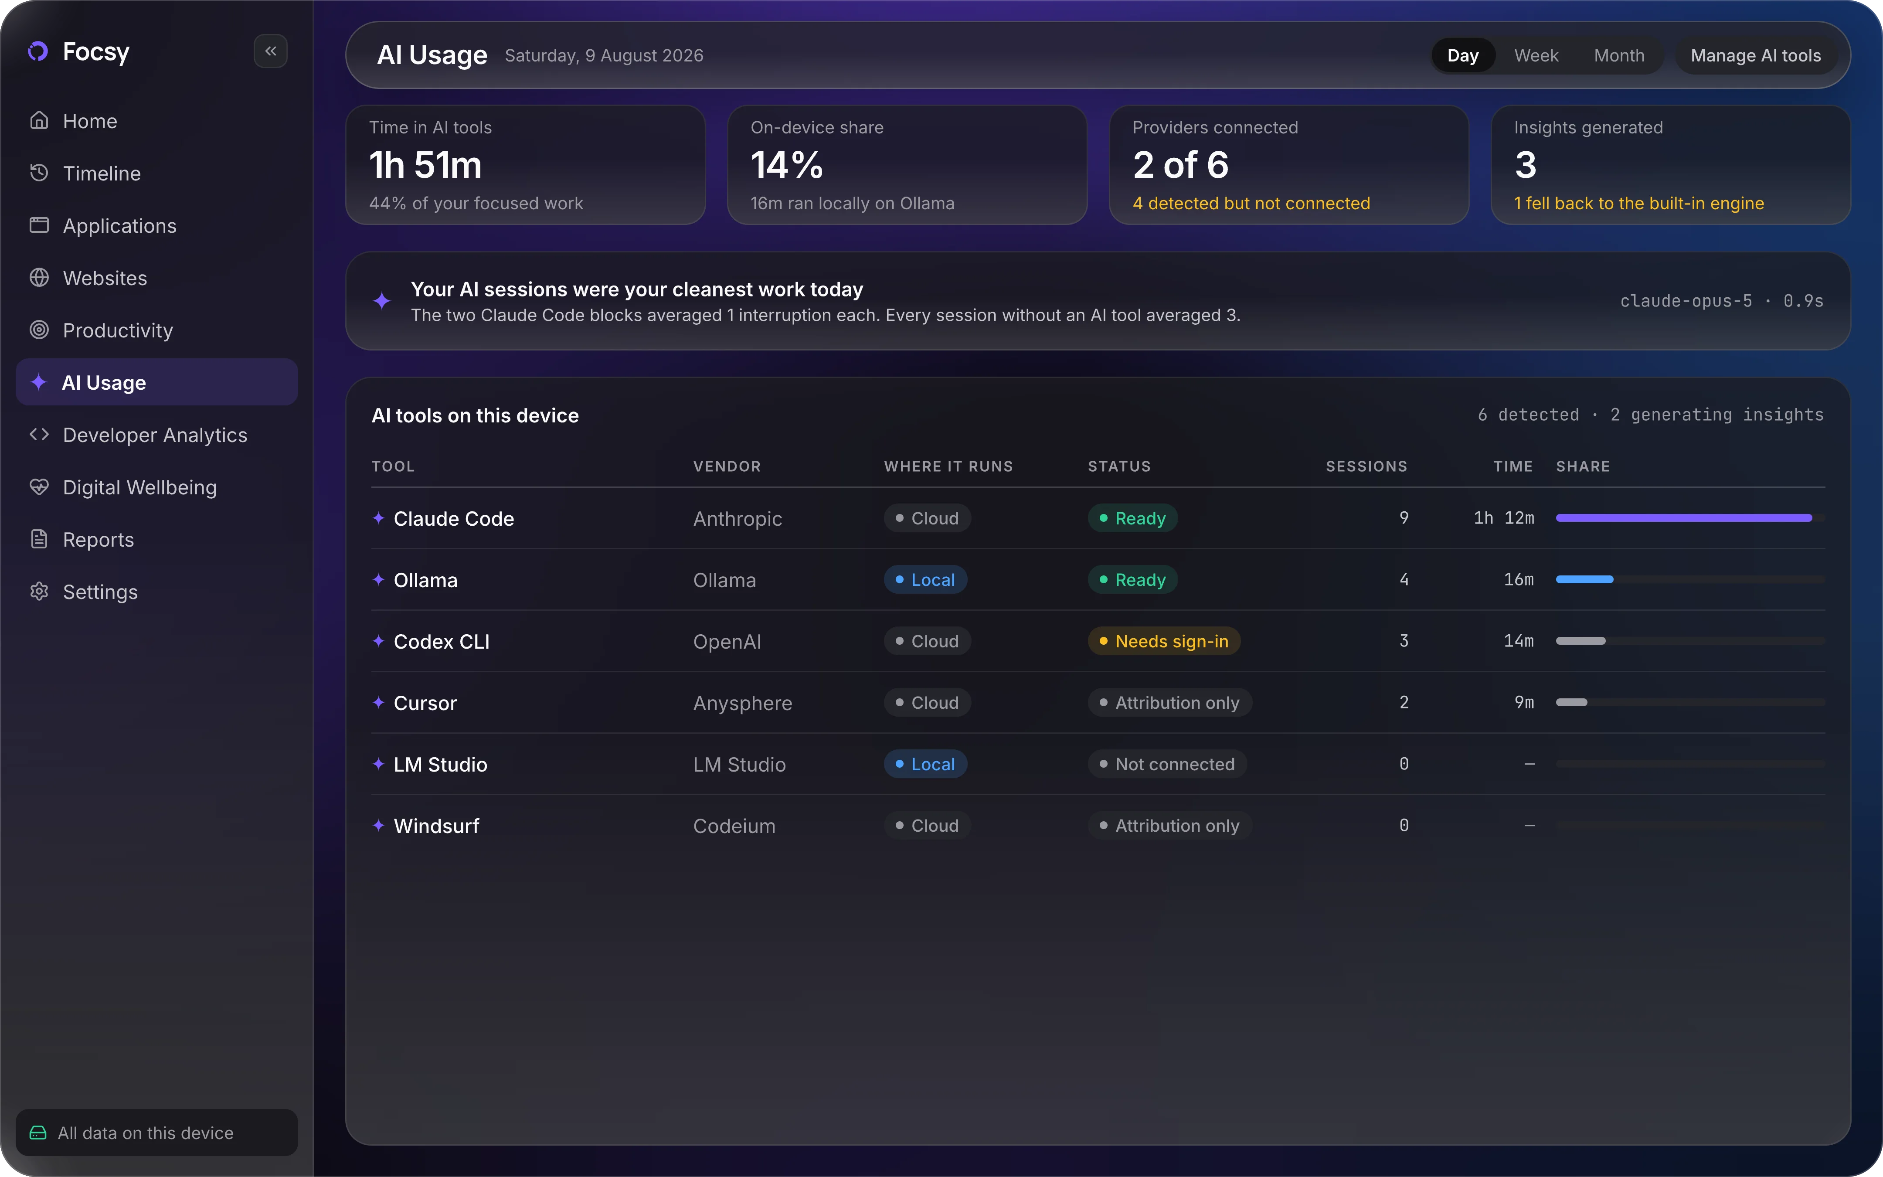Click the Productivity target icon
1883x1177 pixels.
[x=39, y=329]
